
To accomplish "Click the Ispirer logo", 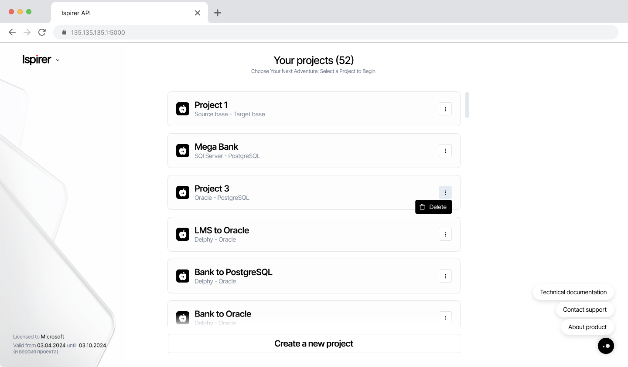I will point(37,59).
